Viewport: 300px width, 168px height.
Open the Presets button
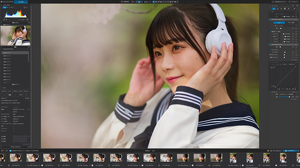tap(294, 2)
